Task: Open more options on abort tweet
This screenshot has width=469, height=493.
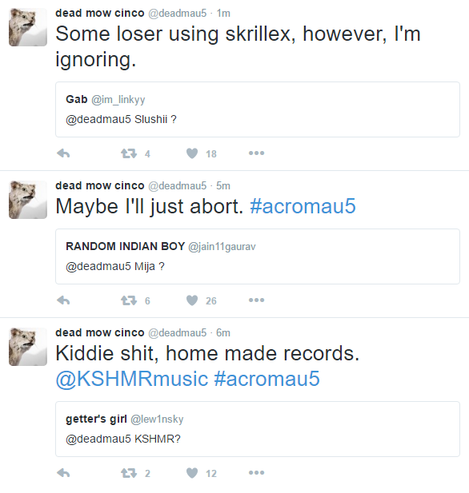Action: click(x=256, y=300)
